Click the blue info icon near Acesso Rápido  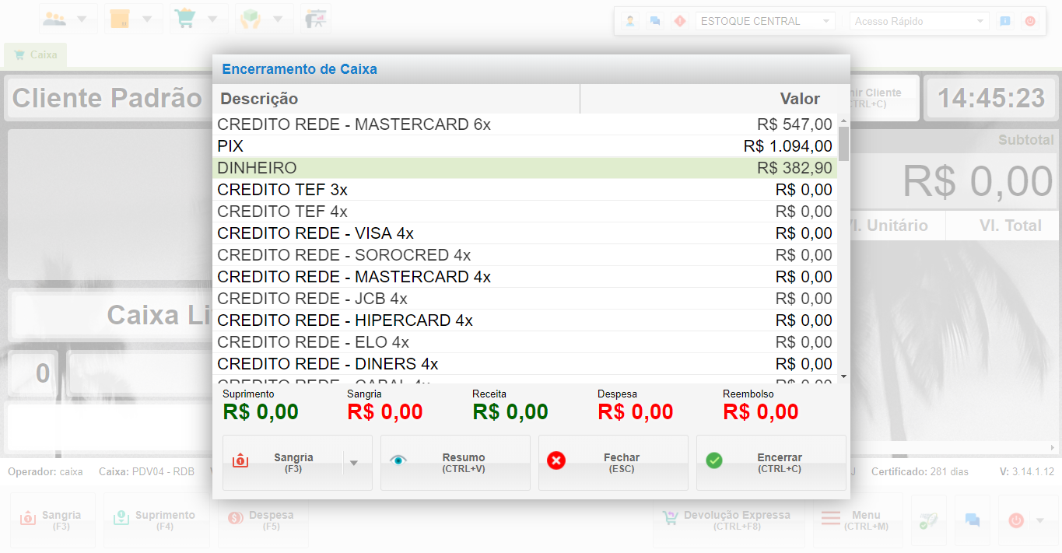(1005, 21)
